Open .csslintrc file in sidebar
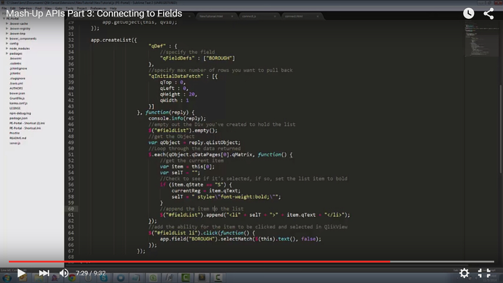This screenshot has width=503, height=283. tap(16, 63)
